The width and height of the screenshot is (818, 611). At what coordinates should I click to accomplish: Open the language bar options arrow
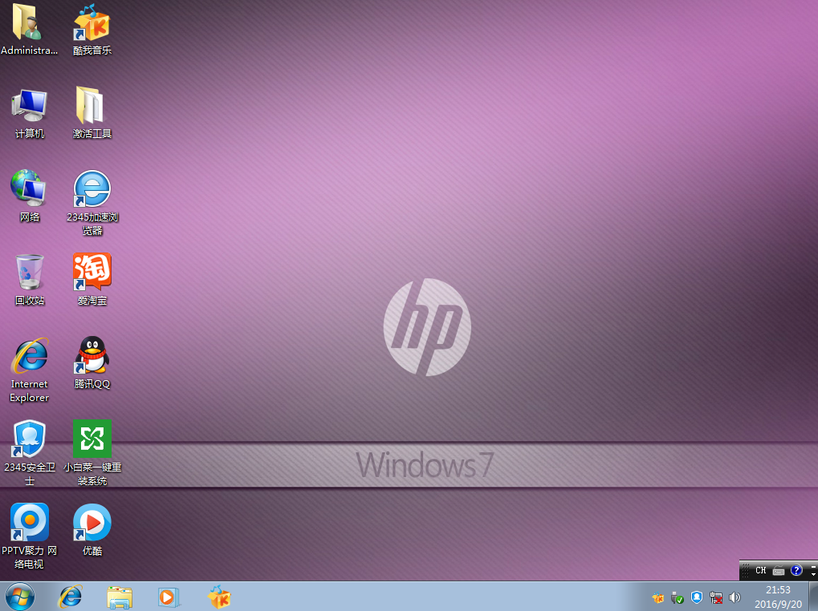point(813,574)
